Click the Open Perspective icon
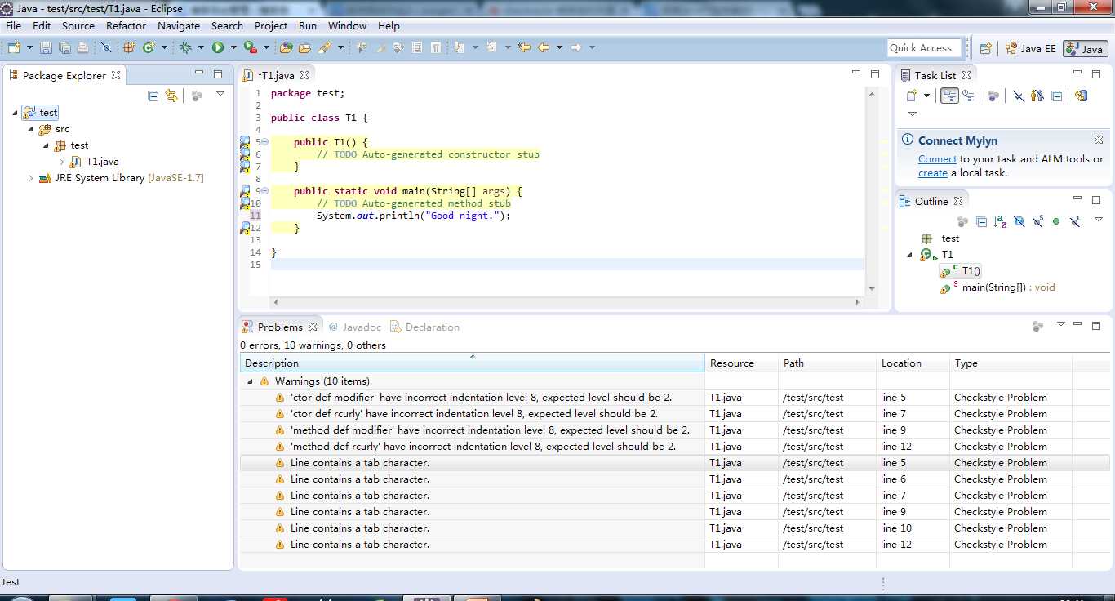 coord(985,48)
